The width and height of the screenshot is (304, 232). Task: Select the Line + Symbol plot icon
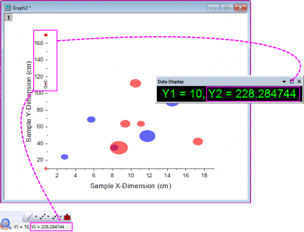pyautogui.click(x=55, y=217)
